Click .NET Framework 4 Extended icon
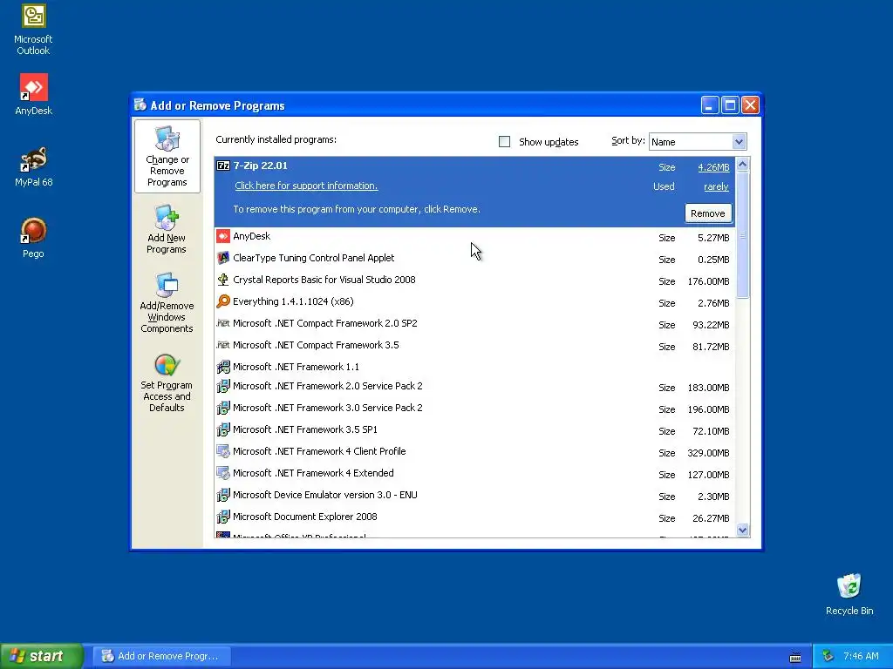This screenshot has height=669, width=893. coord(223,473)
